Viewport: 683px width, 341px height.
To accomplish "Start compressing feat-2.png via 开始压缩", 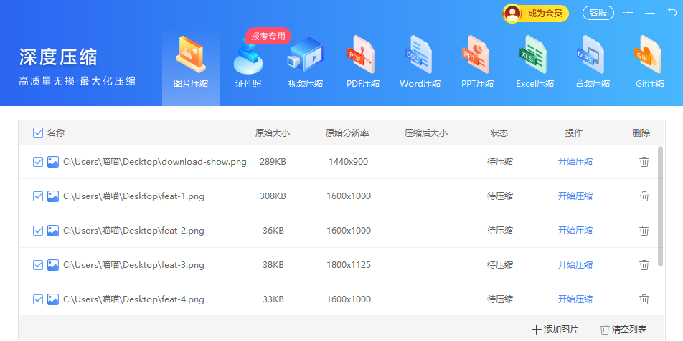I will click(x=575, y=231).
